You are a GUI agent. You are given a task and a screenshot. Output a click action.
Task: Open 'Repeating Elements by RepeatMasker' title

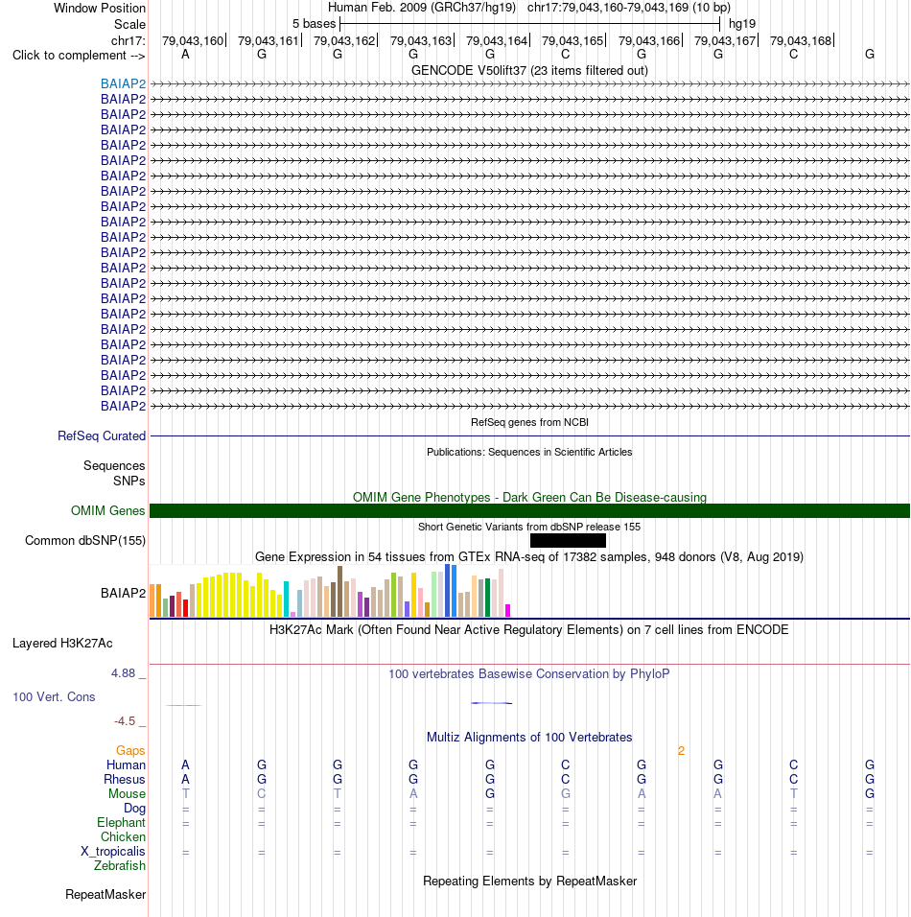tap(529, 882)
